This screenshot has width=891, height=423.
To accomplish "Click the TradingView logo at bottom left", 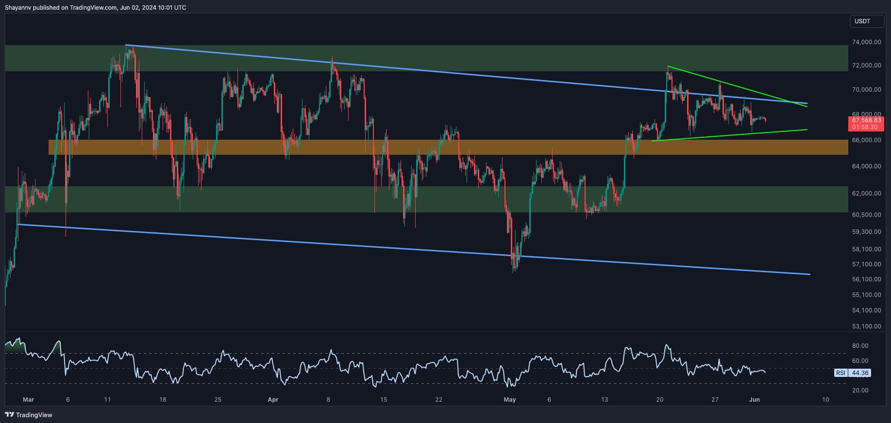I will [x=29, y=415].
